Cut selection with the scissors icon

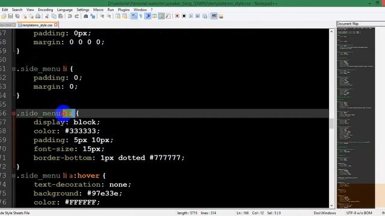[x=47, y=16]
